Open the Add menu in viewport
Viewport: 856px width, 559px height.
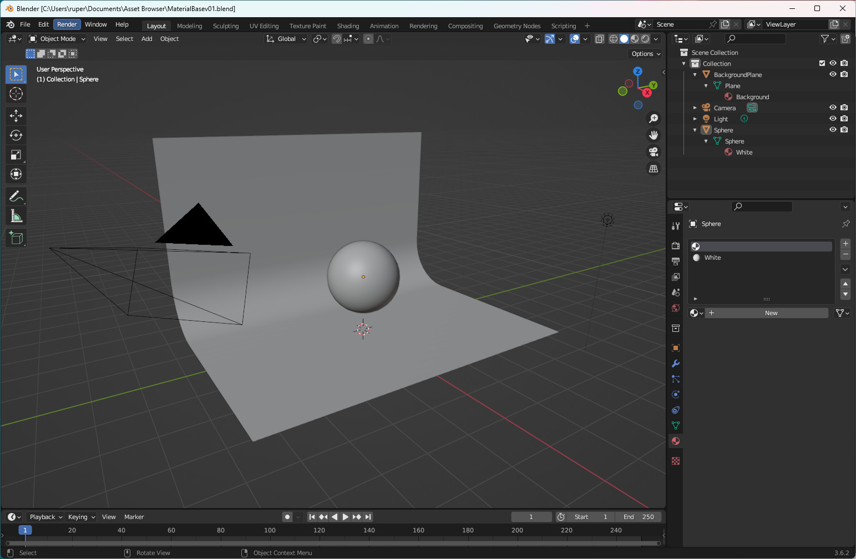(146, 39)
